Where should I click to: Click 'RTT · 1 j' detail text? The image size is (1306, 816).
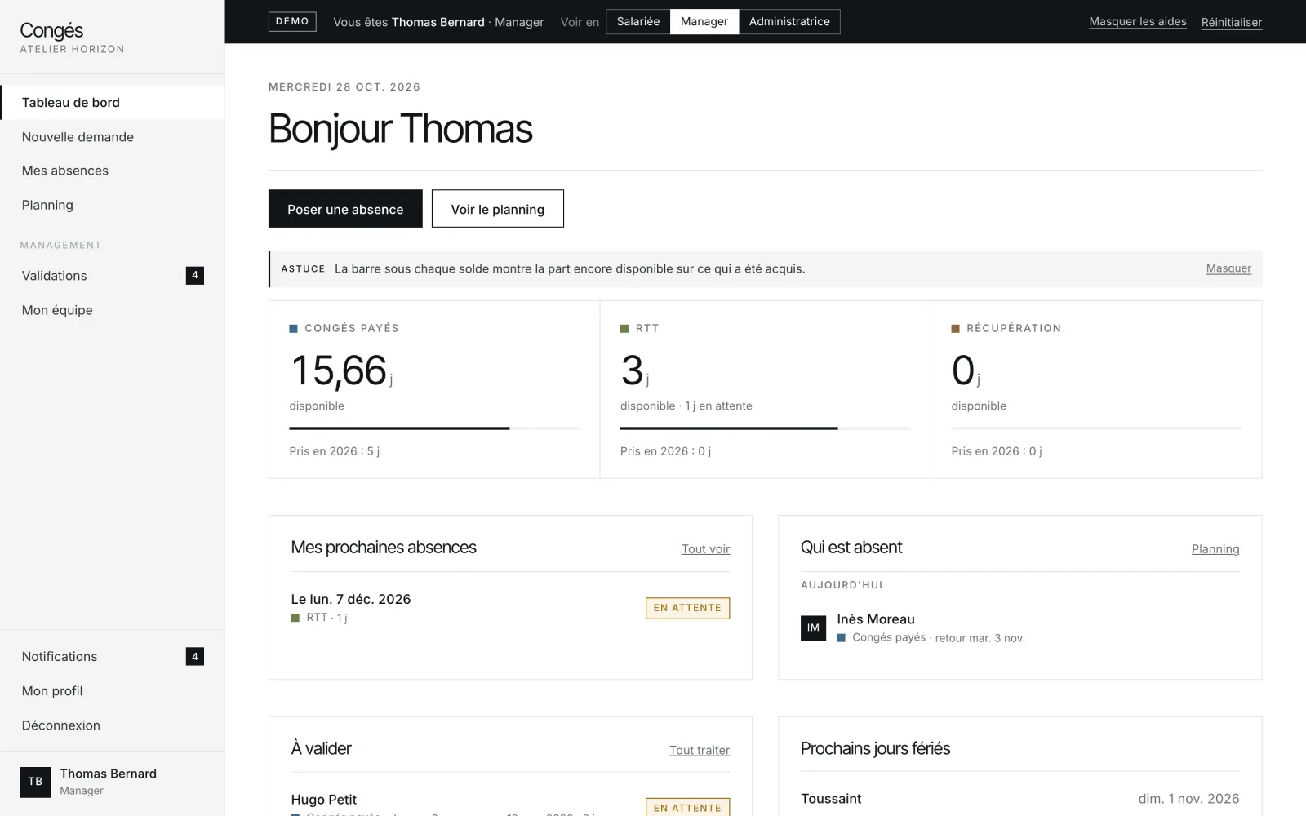326,618
